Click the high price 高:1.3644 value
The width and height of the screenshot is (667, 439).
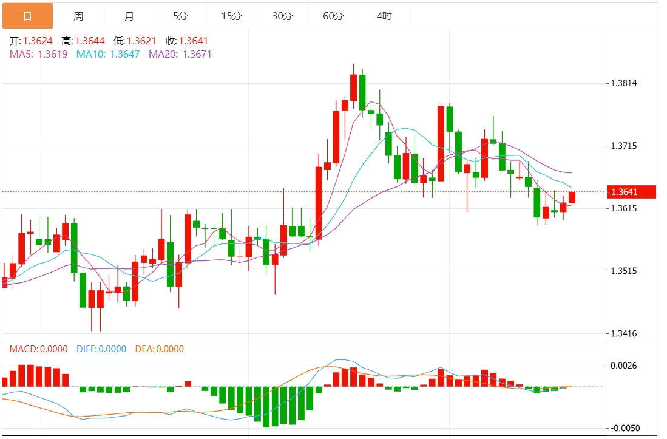[83, 41]
